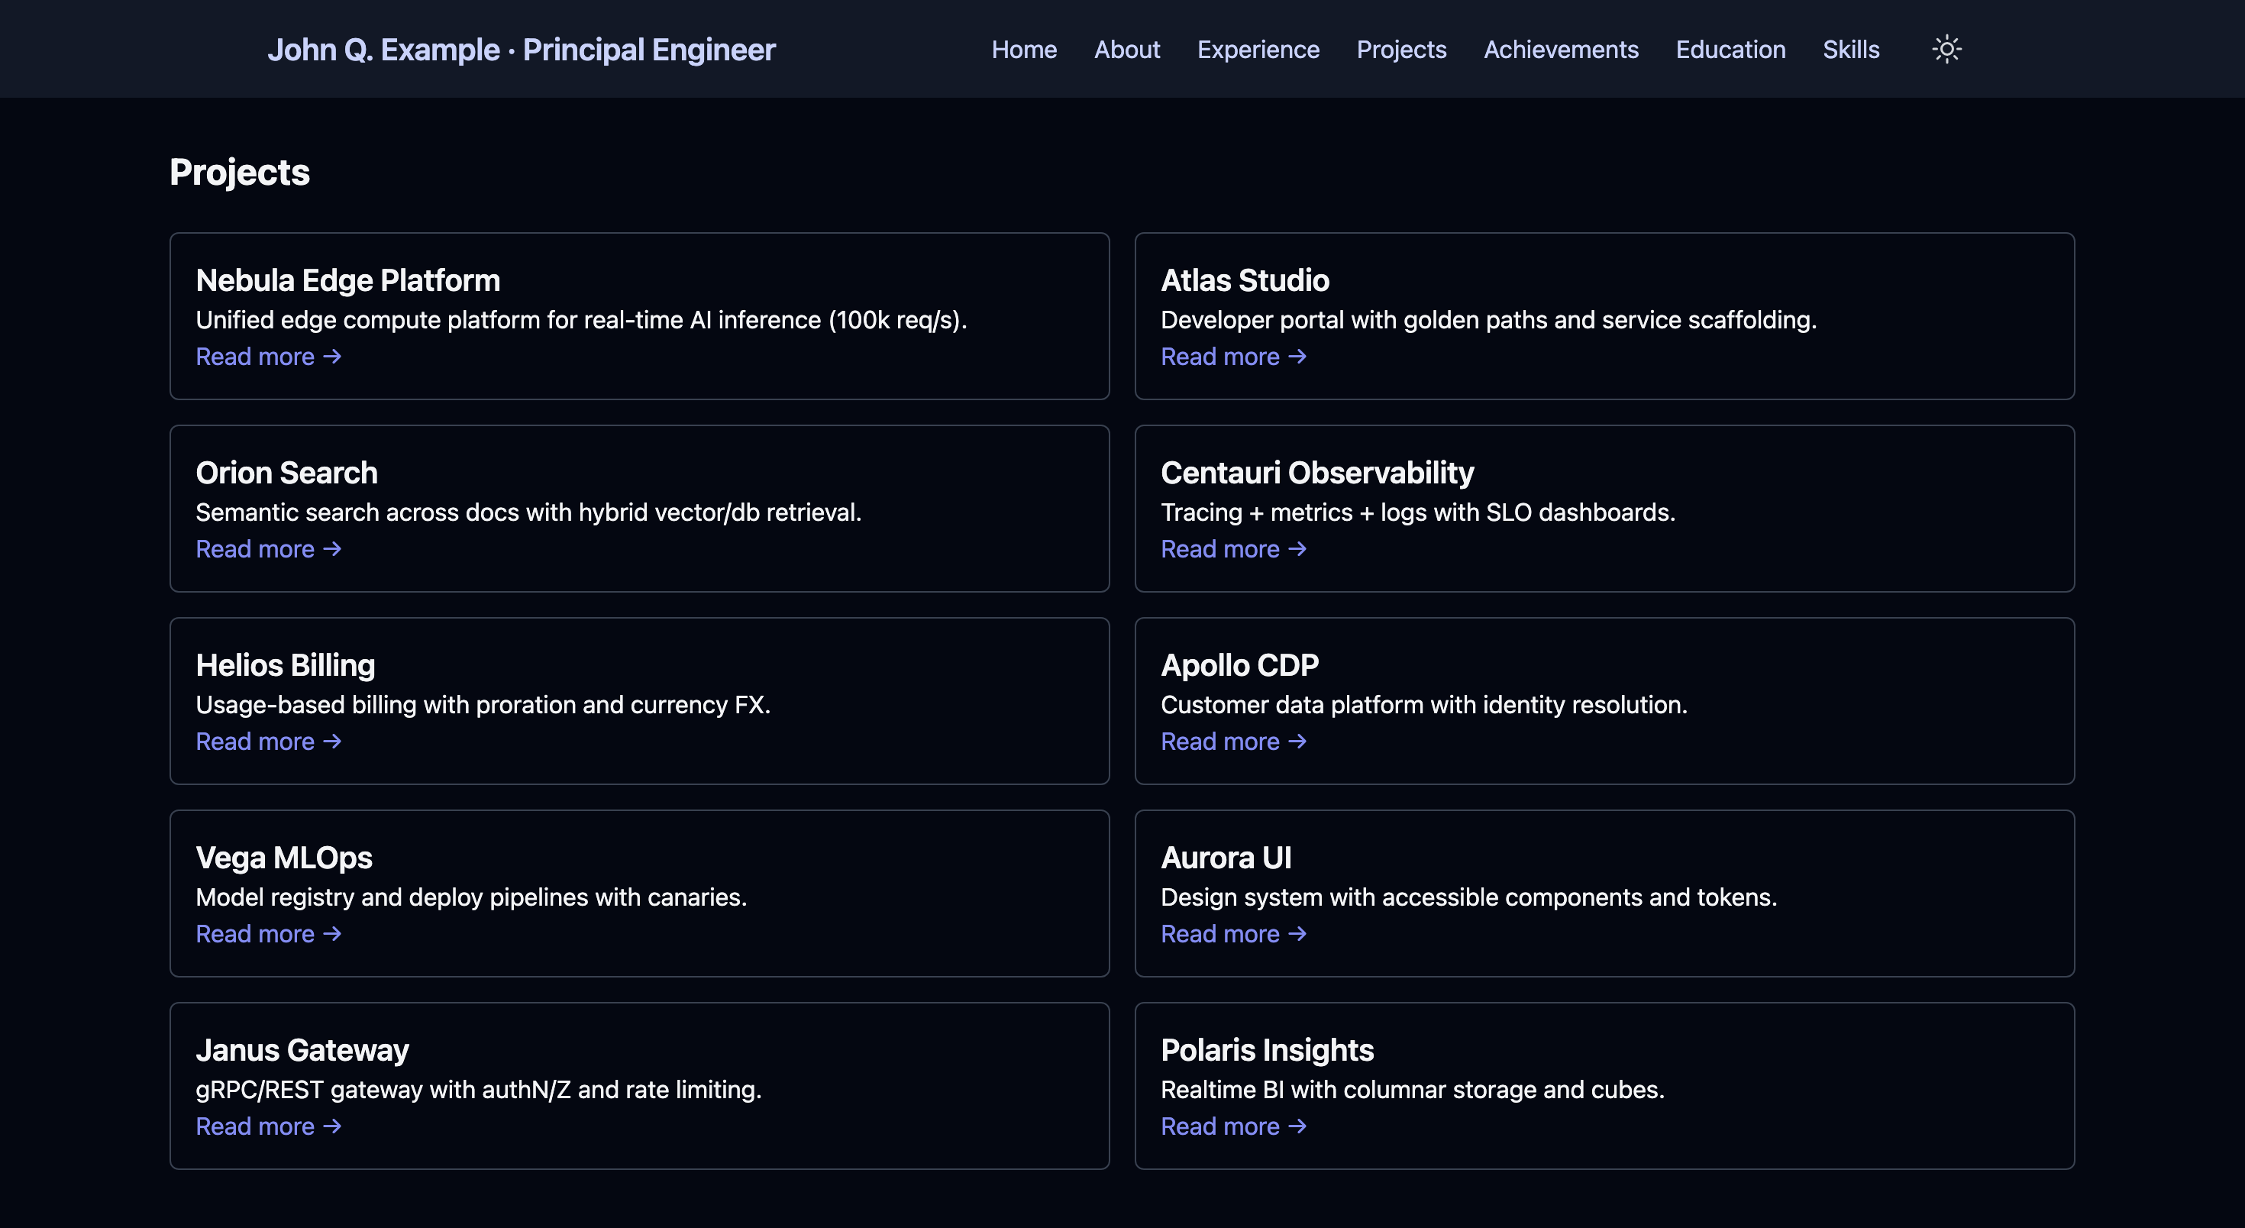This screenshot has width=2245, height=1228.
Task: Open the Achievements nav item
Action: tap(1560, 50)
